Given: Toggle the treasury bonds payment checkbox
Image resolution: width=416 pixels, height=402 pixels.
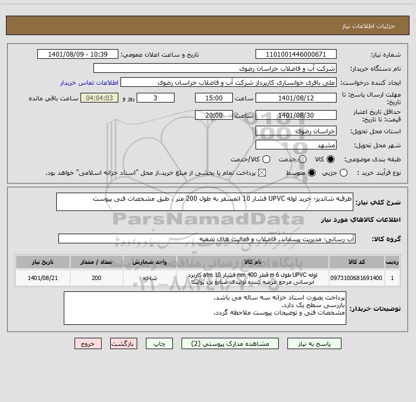Looking at the screenshot, I should pos(262,173).
